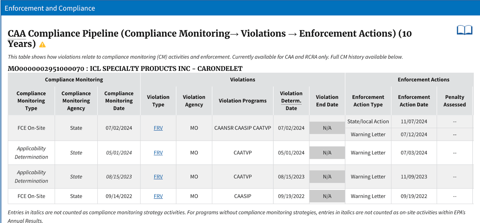Open FRV link for 05/01/2024 violation
Image resolution: width=480 pixels, height=223 pixels.
158,153
